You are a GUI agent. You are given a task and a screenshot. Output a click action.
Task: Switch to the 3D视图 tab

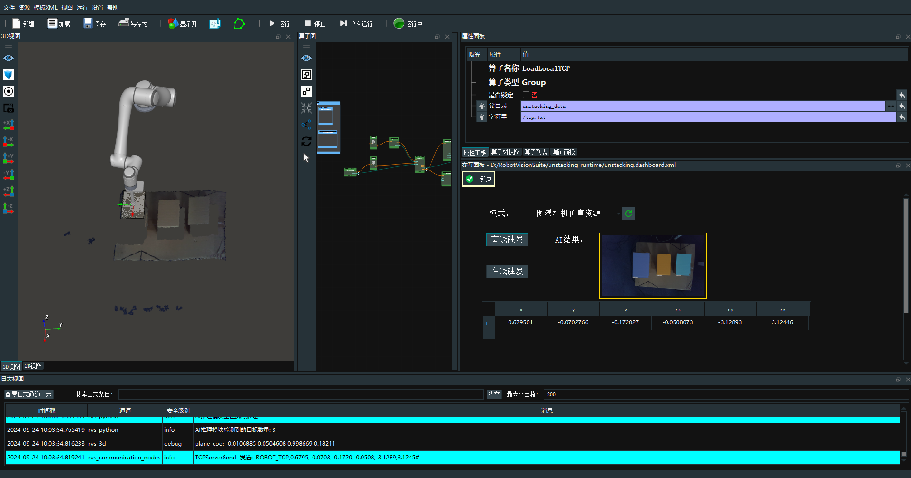tap(11, 366)
